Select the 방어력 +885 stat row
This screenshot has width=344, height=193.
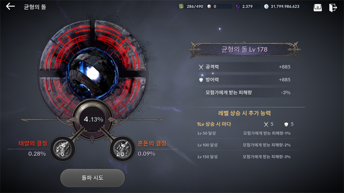[x=244, y=80]
